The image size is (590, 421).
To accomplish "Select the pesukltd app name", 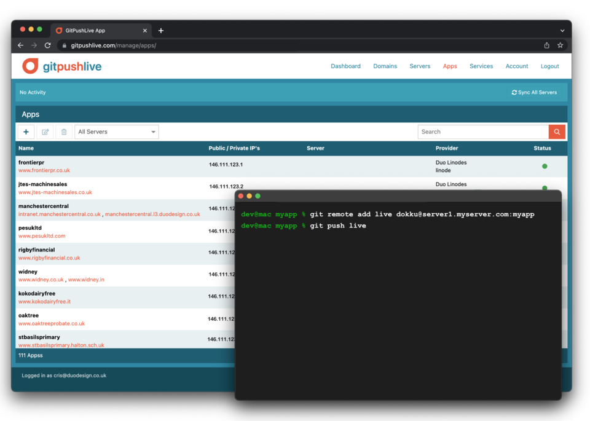I will 29,228.
